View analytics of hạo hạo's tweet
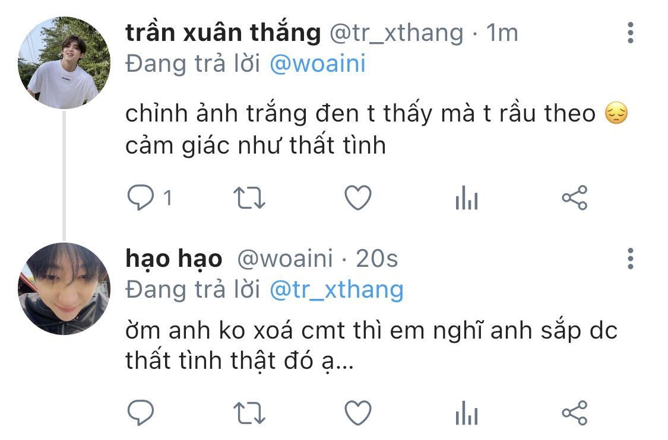Screen dimensions: 668x440 [467, 413]
